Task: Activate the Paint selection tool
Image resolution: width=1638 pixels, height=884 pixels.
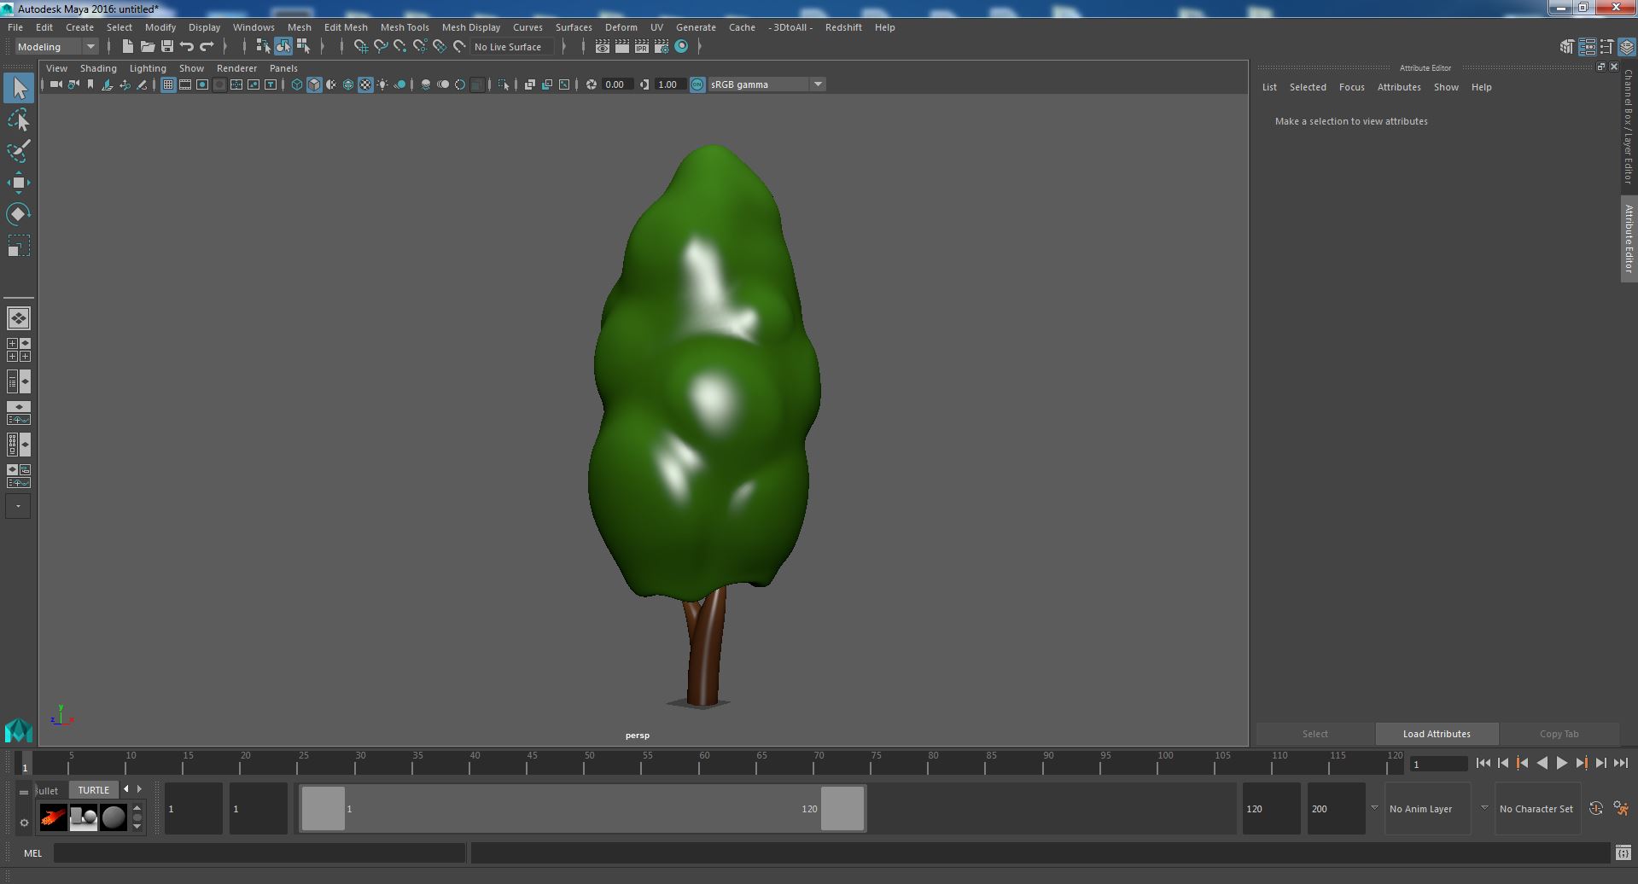Action: 19,151
